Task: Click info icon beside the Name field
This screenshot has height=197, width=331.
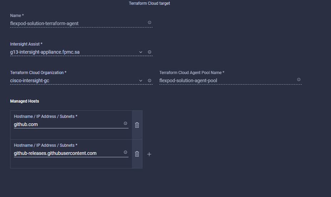Action: pyautogui.click(x=149, y=22)
